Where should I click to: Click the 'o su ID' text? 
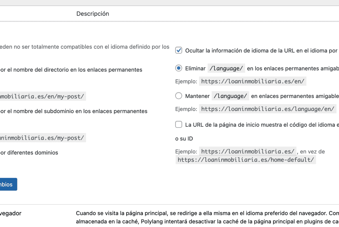[184, 139]
